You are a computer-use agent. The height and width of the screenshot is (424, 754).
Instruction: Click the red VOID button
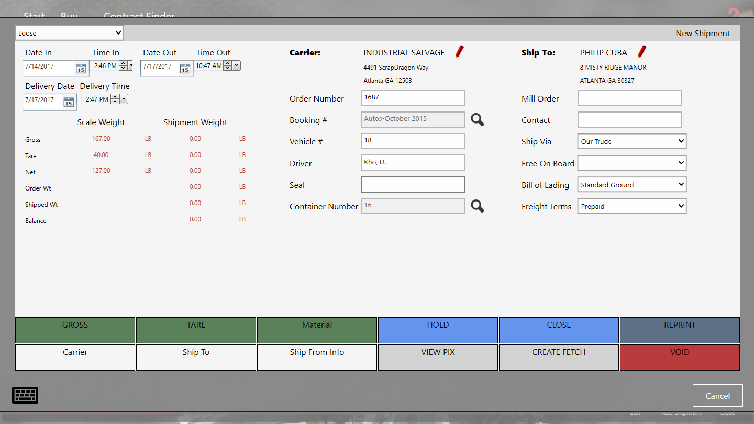[x=680, y=358]
